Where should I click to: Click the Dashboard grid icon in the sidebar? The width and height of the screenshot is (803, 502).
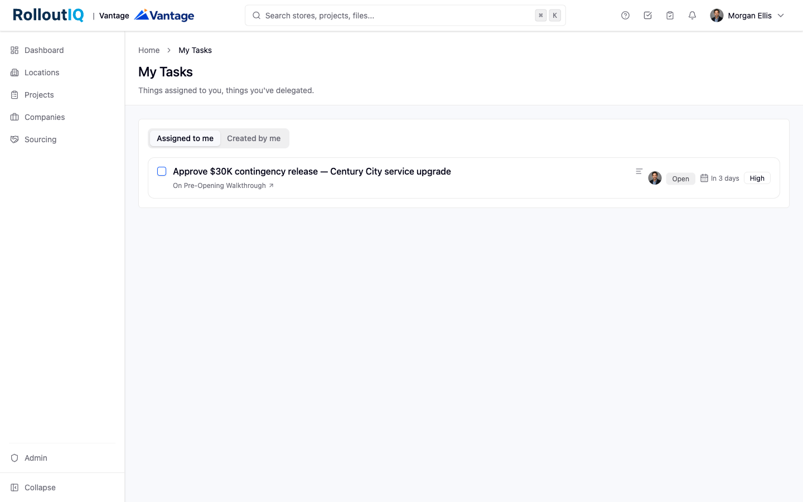pyautogui.click(x=14, y=50)
